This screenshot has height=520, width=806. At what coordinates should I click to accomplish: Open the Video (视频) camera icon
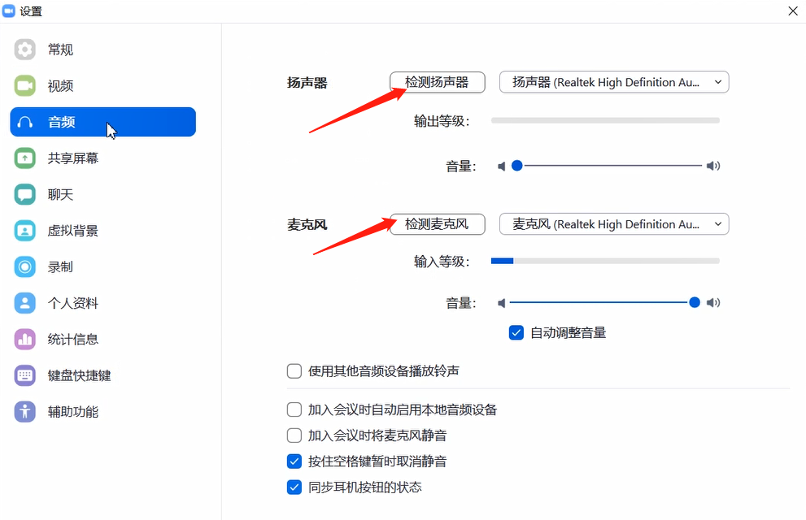[x=25, y=85]
